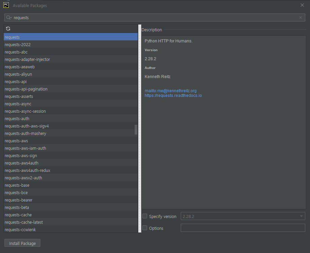Select requests-aeaweb package

(x=71, y=67)
